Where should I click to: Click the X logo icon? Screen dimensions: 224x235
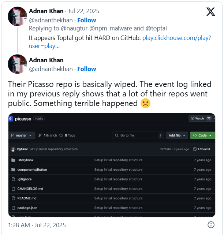pyautogui.click(x=210, y=12)
